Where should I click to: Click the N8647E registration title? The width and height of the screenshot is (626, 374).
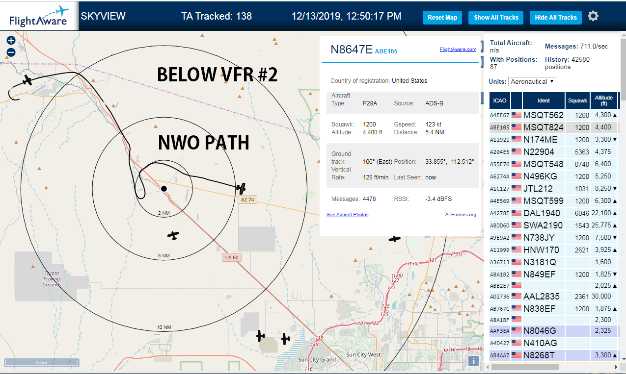tap(352, 50)
